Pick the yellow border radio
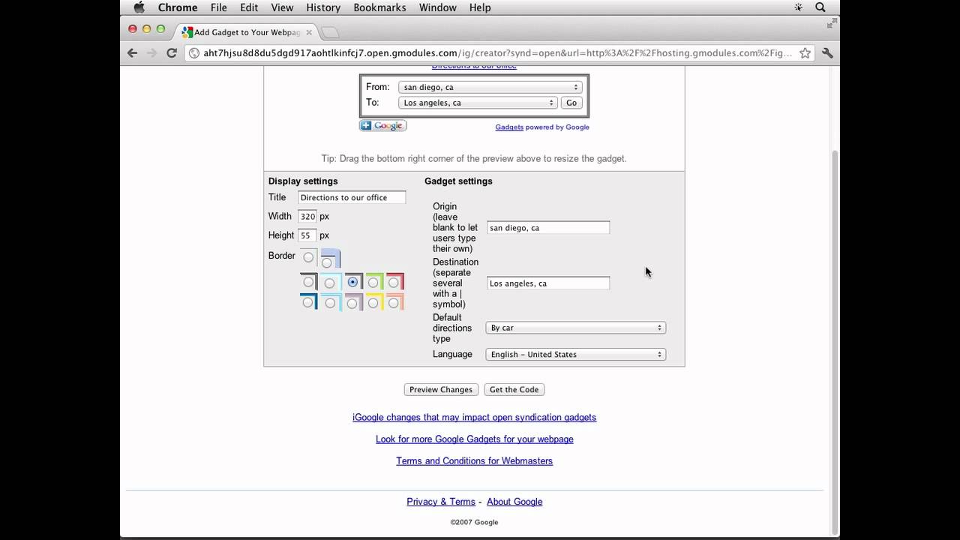This screenshot has height=540, width=960. [x=373, y=303]
